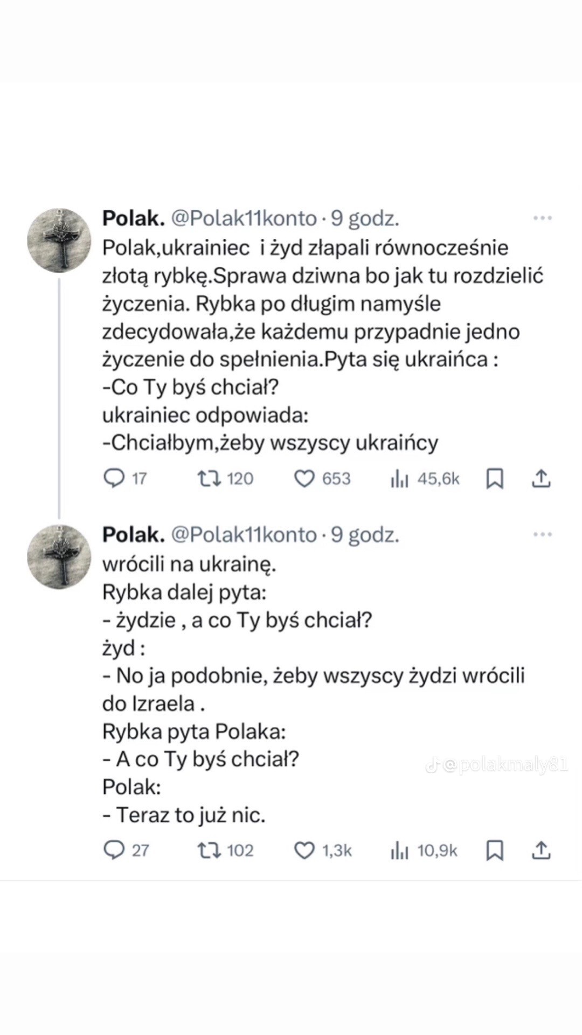Viewport: 582px width, 1035px height.
Task: Like the first tweet using the heart icon
Action: 306,478
